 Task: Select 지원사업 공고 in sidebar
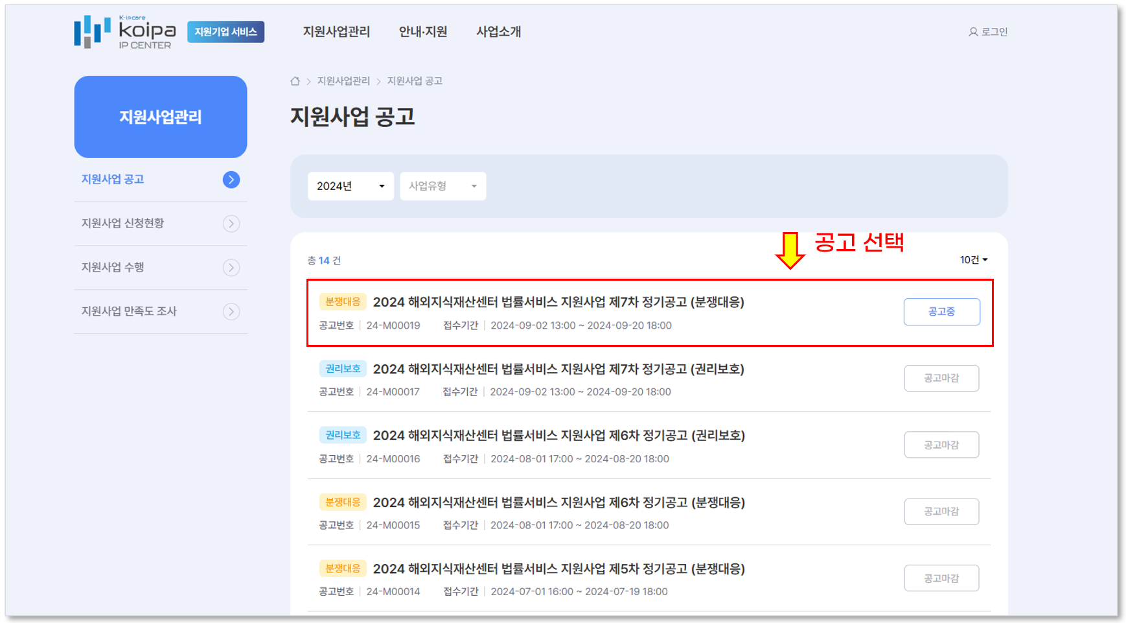click(x=113, y=180)
